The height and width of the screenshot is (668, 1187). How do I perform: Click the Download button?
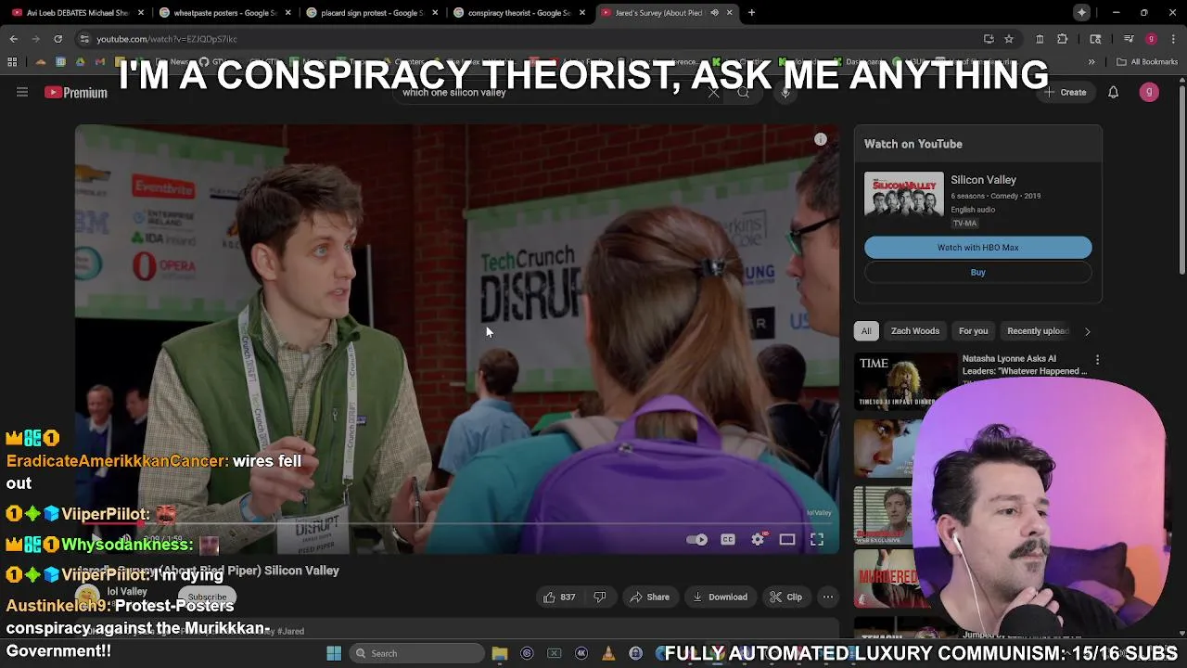click(720, 597)
